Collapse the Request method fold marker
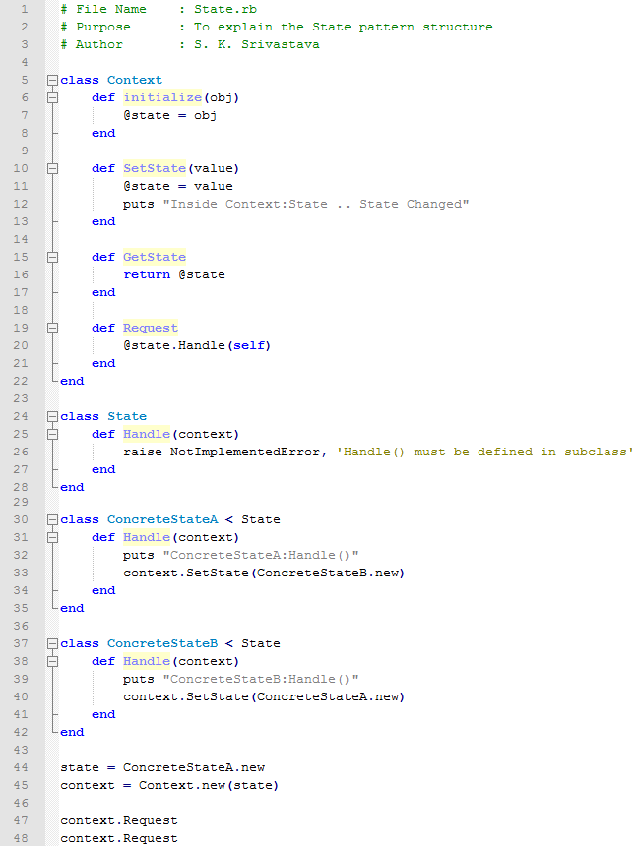The image size is (638, 846). click(x=52, y=328)
